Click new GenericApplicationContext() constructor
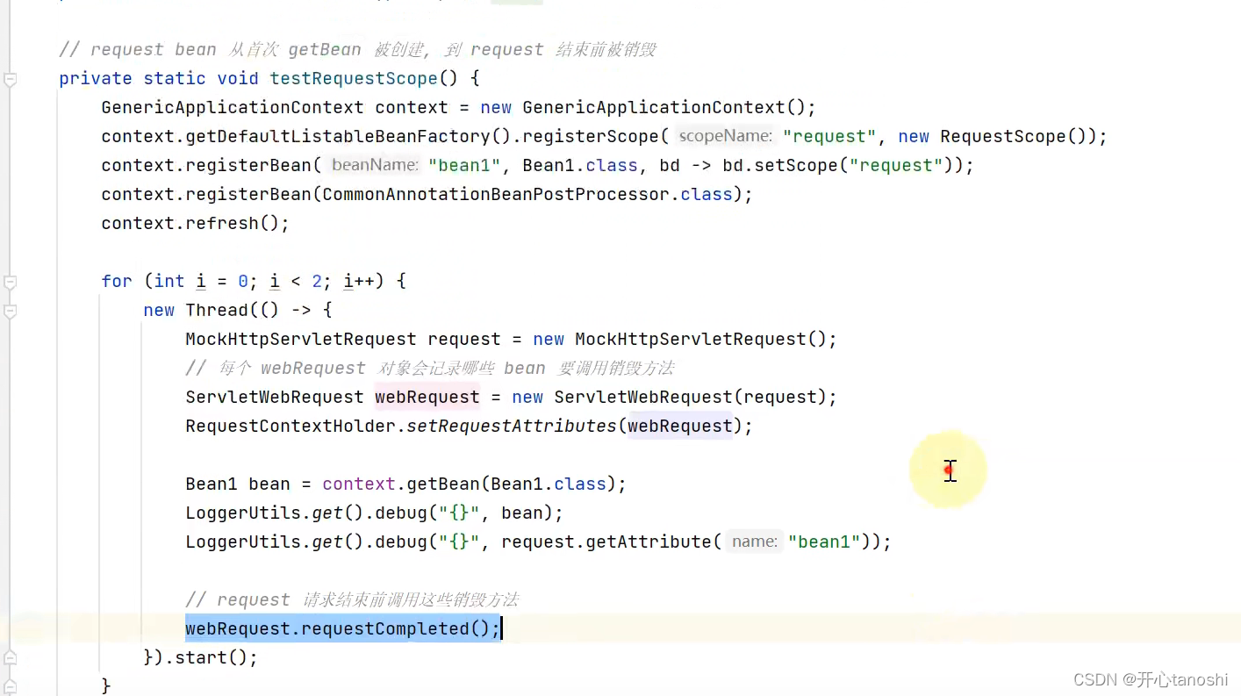Image resolution: width=1241 pixels, height=696 pixels. [x=648, y=107]
